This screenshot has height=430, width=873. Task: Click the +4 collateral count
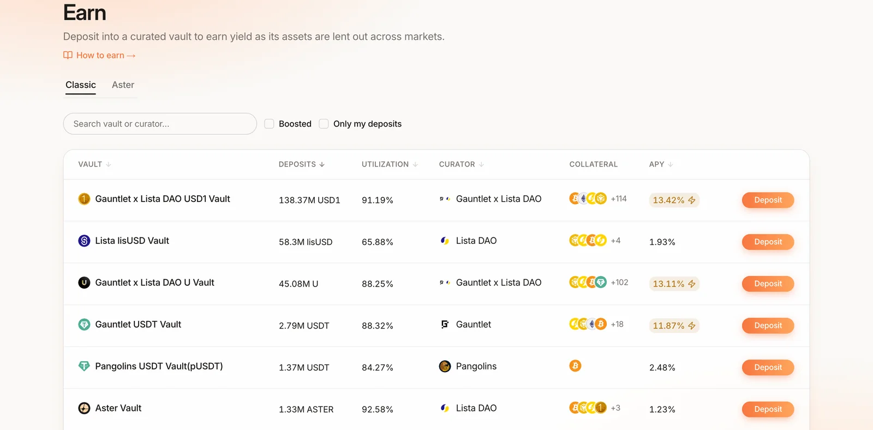pyautogui.click(x=615, y=240)
